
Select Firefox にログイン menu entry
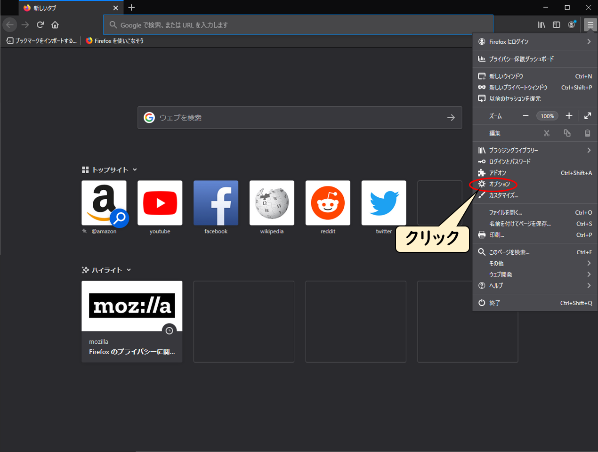click(x=535, y=42)
